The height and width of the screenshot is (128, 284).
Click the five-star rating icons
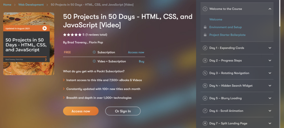[72, 34]
